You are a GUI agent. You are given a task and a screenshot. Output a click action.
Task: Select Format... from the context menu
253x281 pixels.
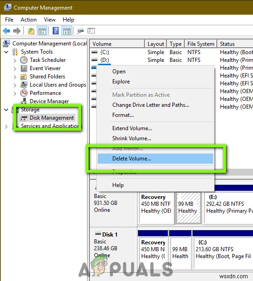tap(155, 115)
